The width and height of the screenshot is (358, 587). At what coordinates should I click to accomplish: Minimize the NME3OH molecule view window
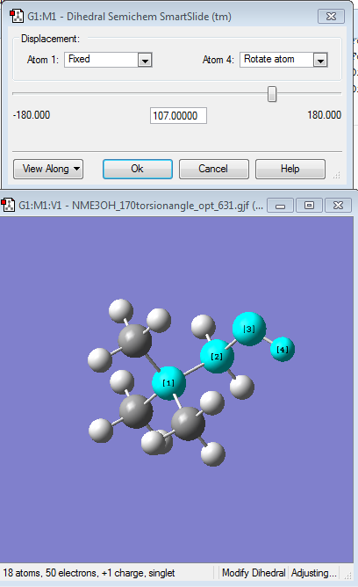tap(280, 206)
